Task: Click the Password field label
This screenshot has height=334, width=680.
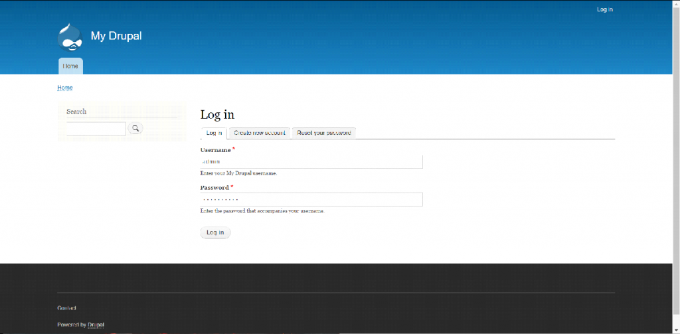Action: point(214,188)
